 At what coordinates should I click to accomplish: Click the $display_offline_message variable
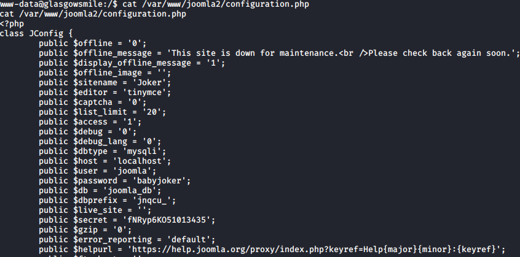click(x=132, y=63)
